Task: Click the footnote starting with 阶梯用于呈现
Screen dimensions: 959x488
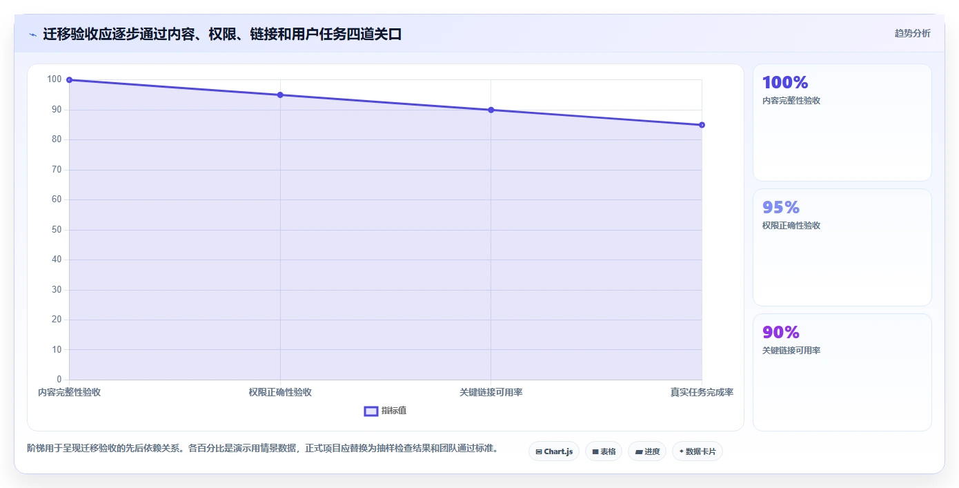Action: [263, 448]
